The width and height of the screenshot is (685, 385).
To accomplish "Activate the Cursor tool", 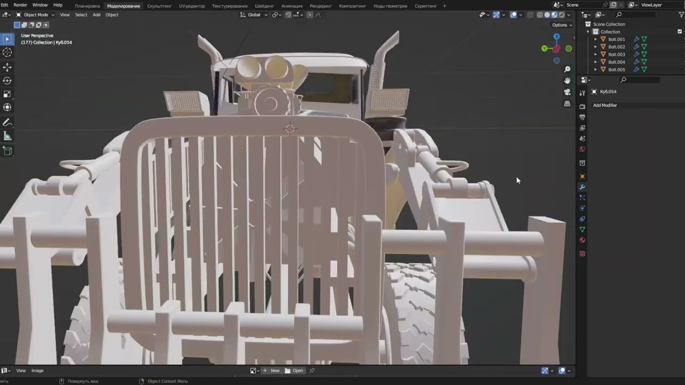I will pyautogui.click(x=7, y=52).
